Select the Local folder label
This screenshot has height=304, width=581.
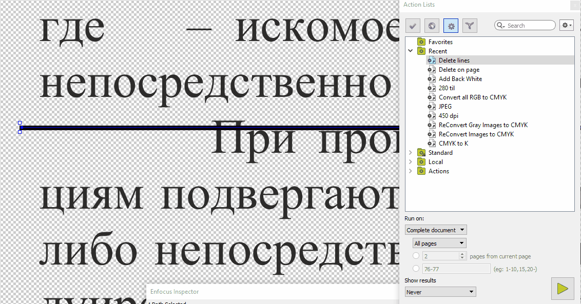[435, 162]
